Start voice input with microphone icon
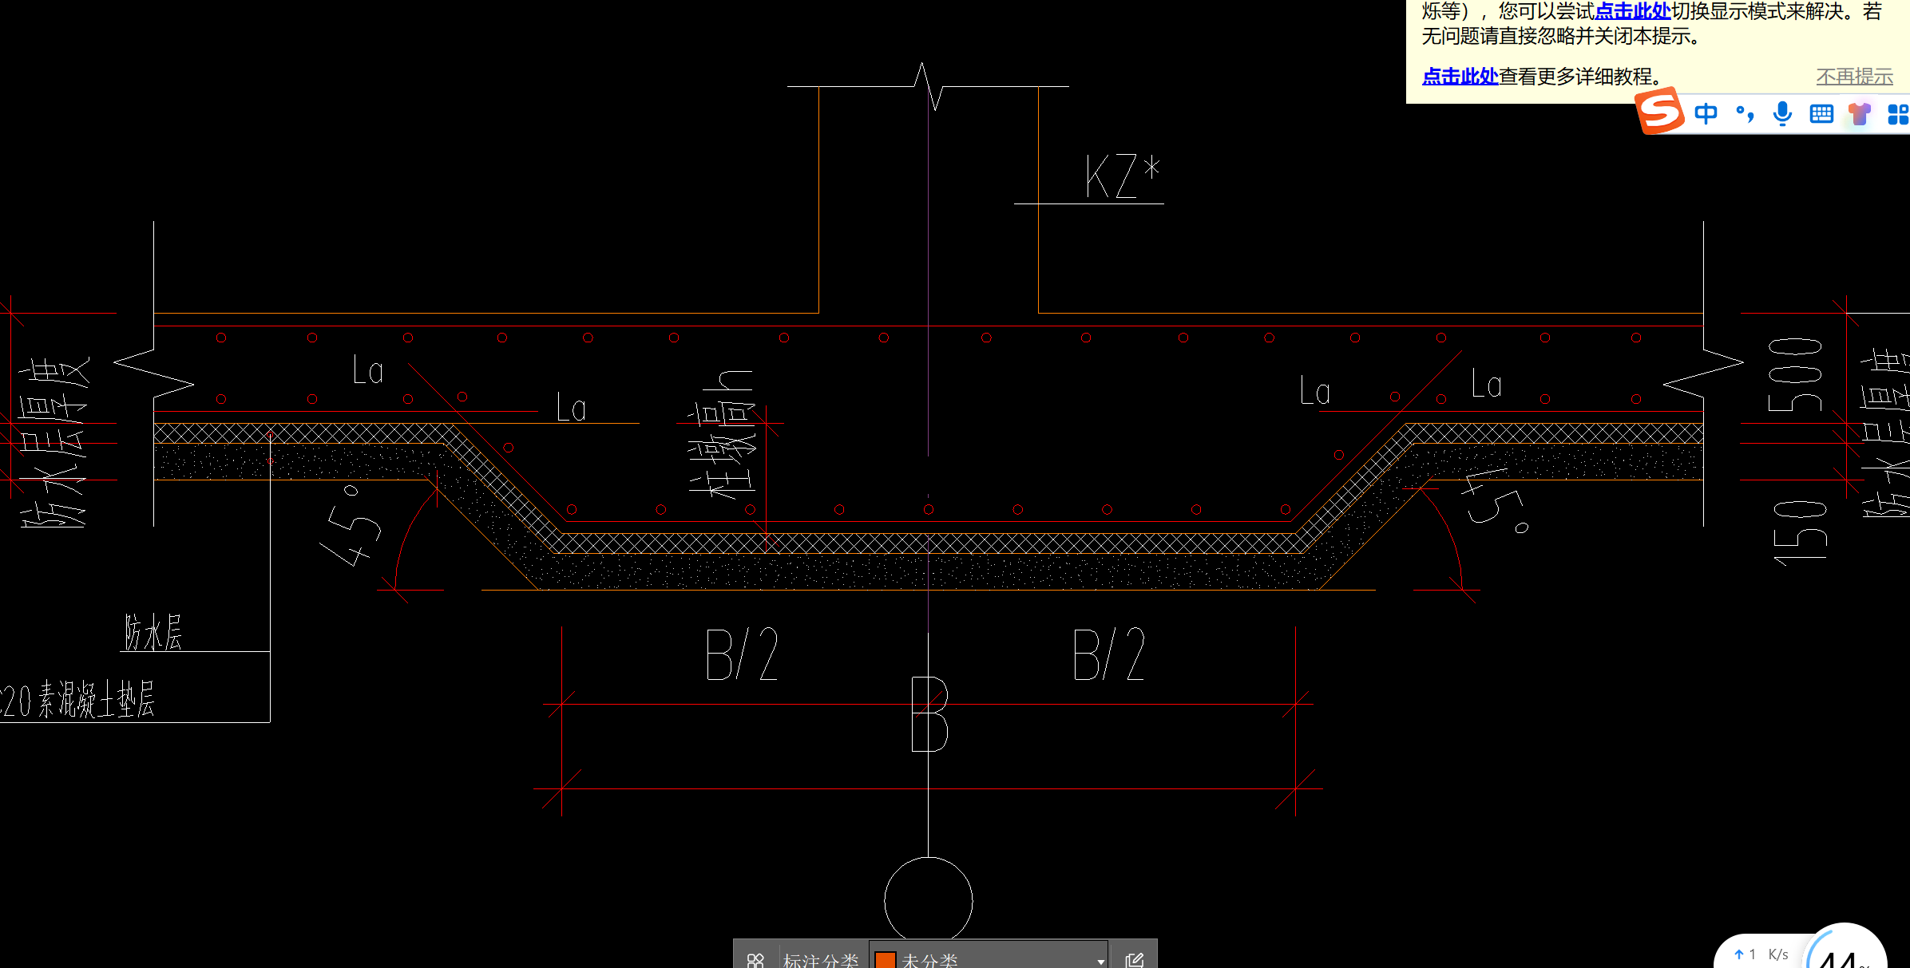This screenshot has width=1910, height=968. [1782, 114]
